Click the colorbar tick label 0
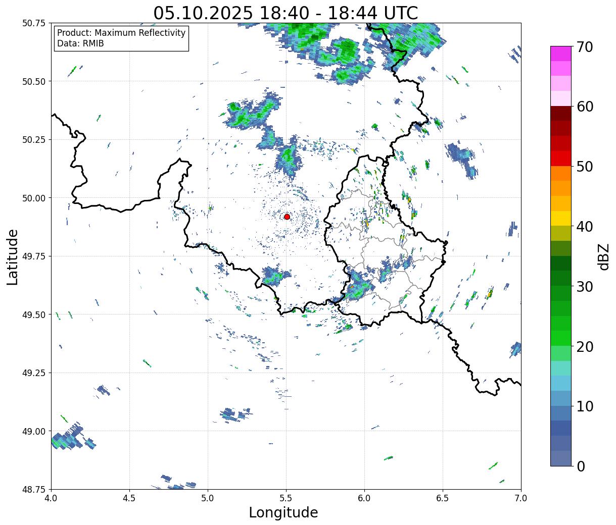616x525 pixels. pyautogui.click(x=581, y=466)
